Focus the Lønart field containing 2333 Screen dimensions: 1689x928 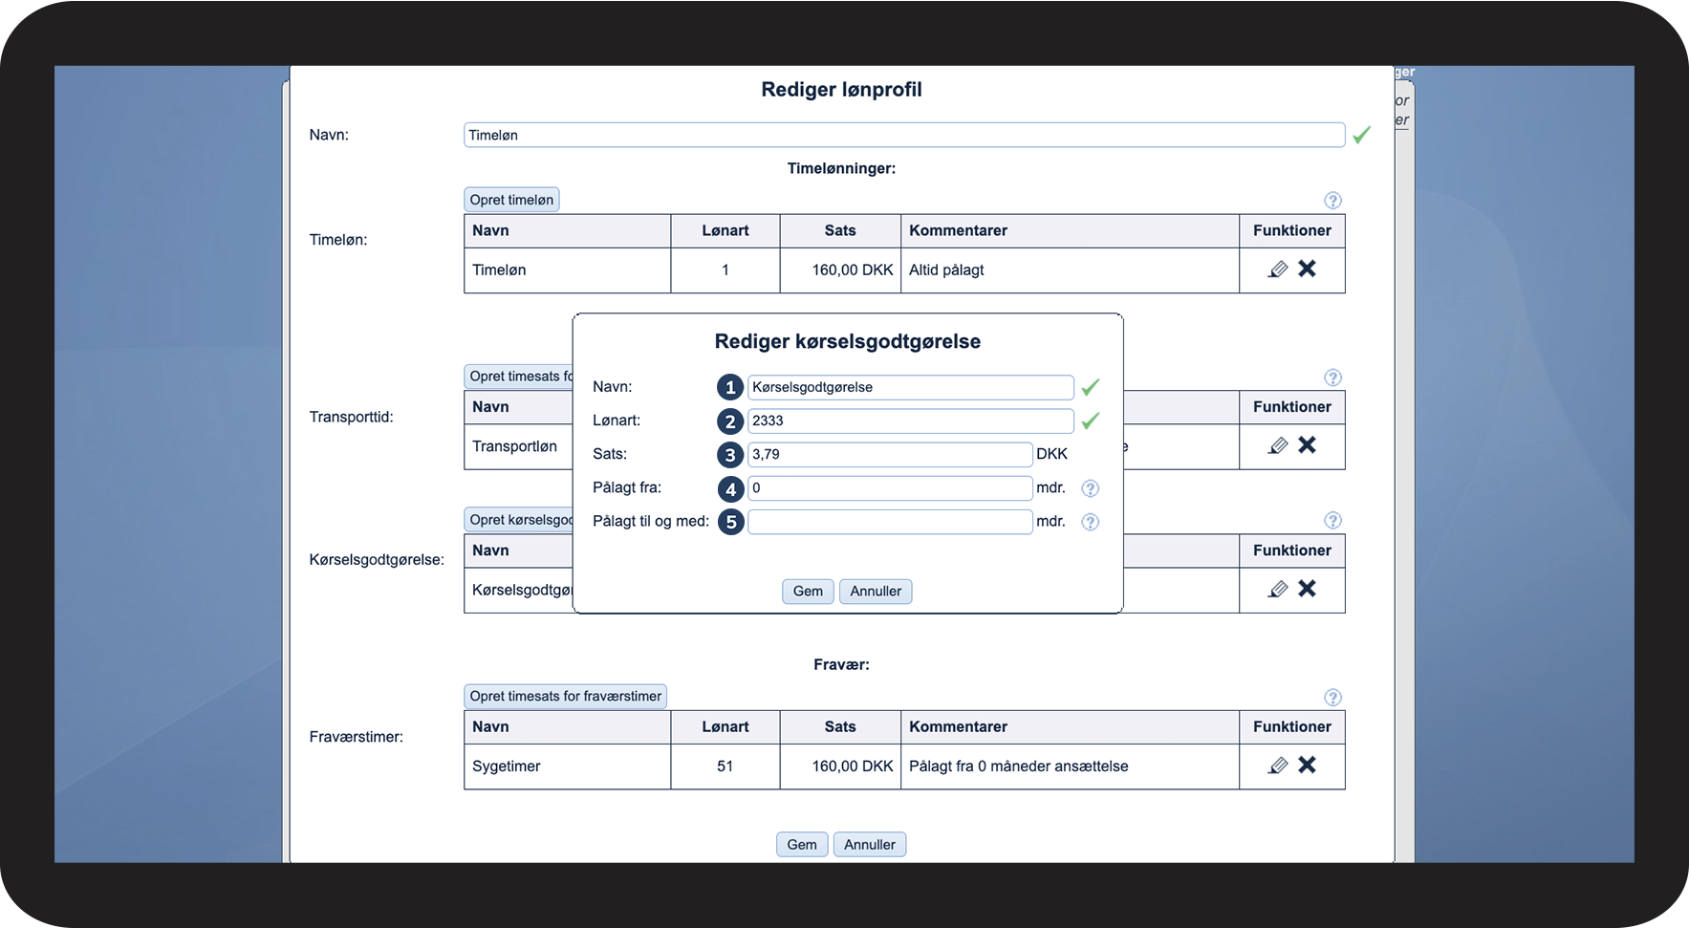pyautogui.click(x=911, y=421)
